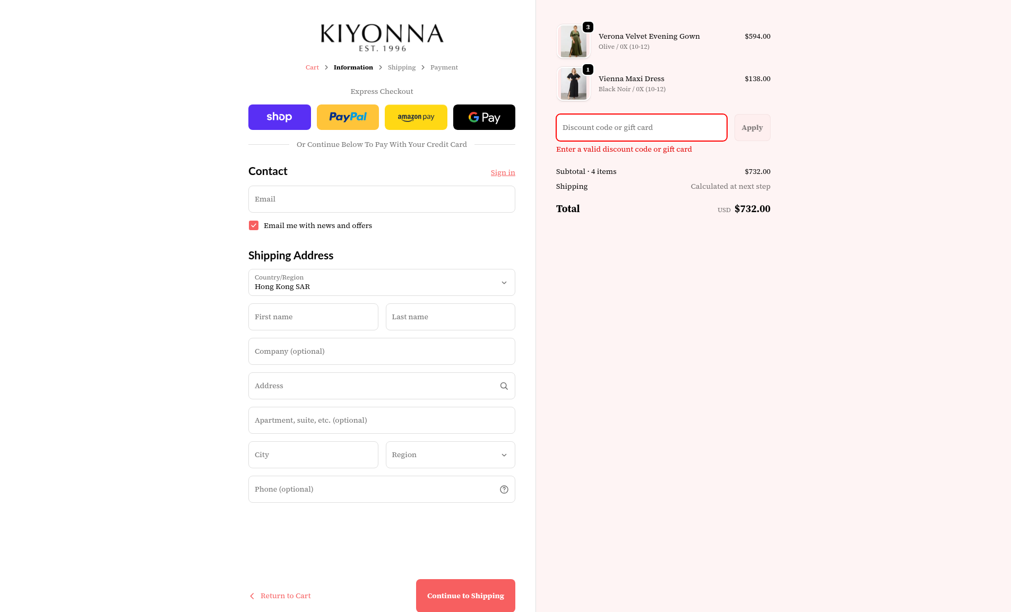This screenshot has width=1011, height=612.
Task: Open the phone field help icon
Action: pyautogui.click(x=504, y=489)
